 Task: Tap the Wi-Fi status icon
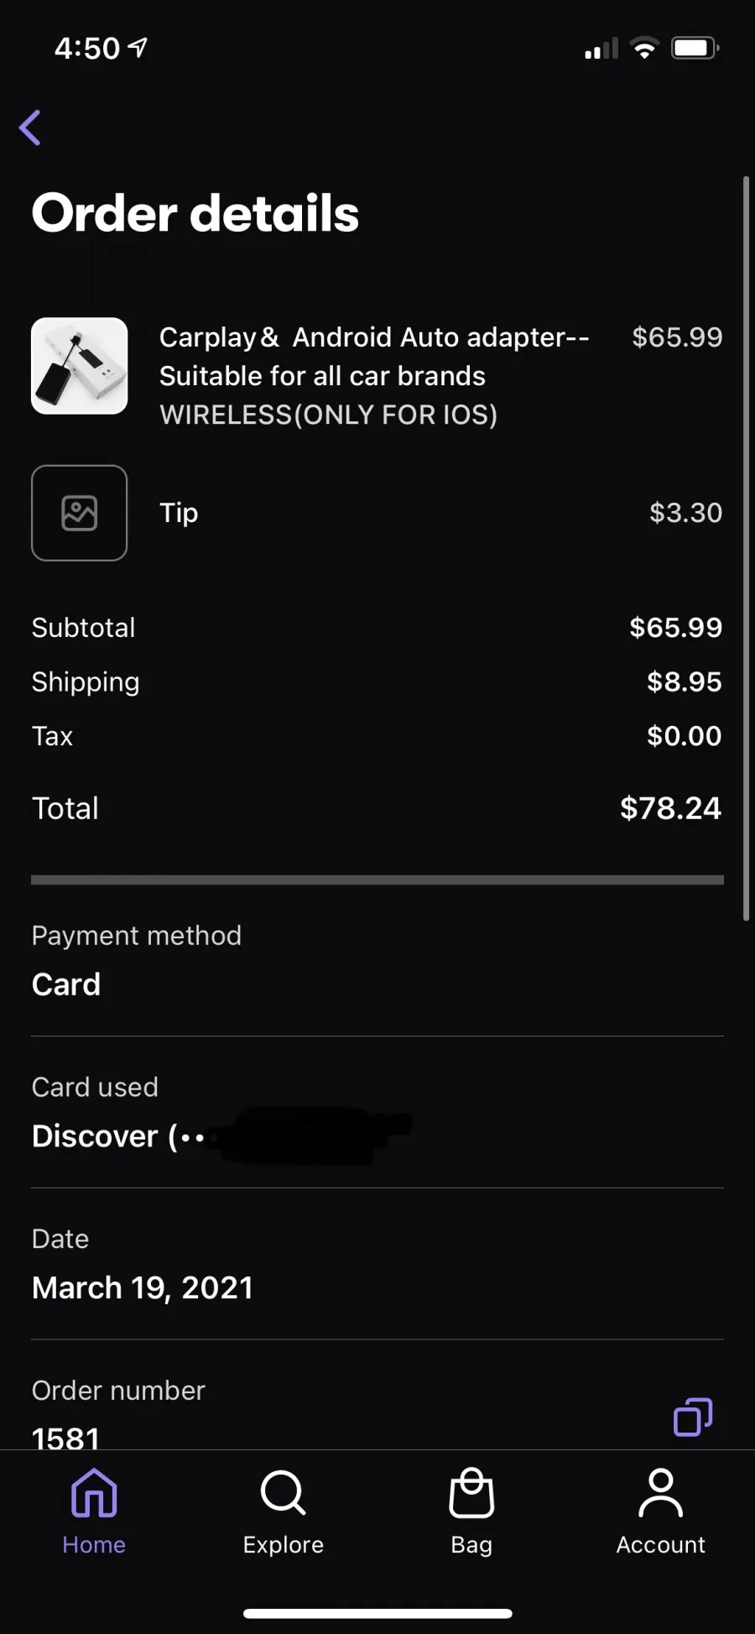pos(644,49)
